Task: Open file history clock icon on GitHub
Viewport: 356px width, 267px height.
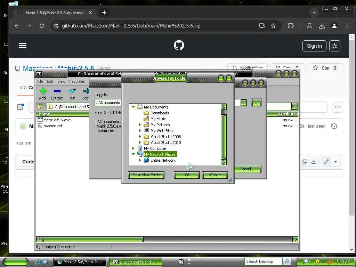Action: pos(334,126)
